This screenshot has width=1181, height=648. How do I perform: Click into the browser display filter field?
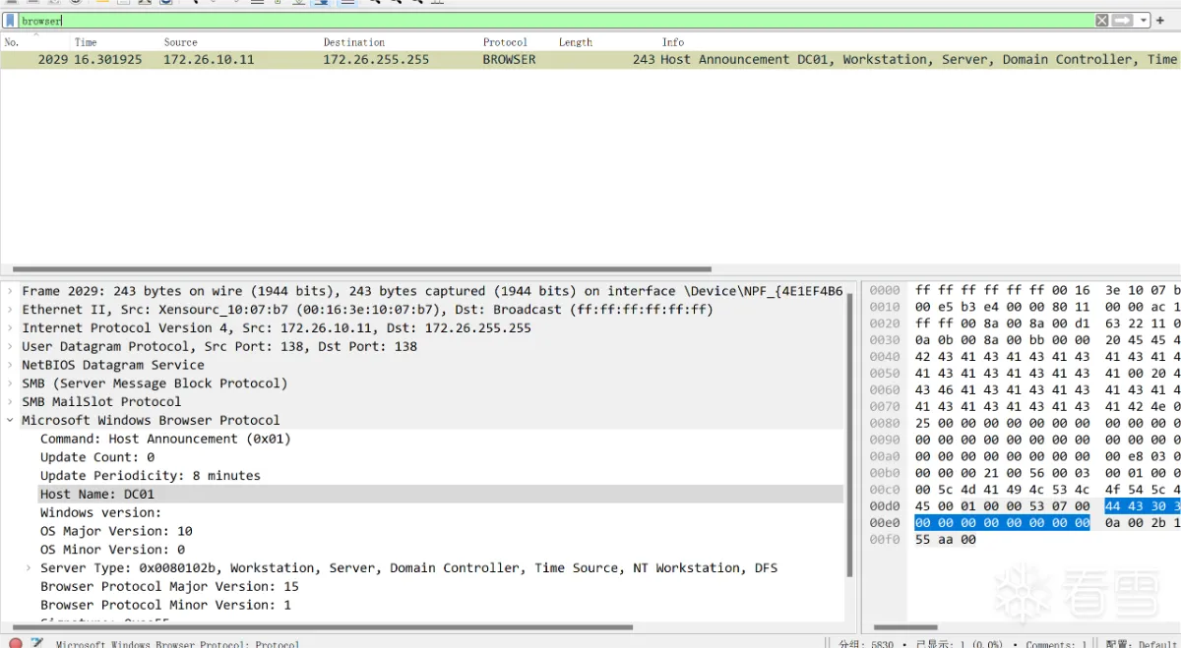point(551,20)
